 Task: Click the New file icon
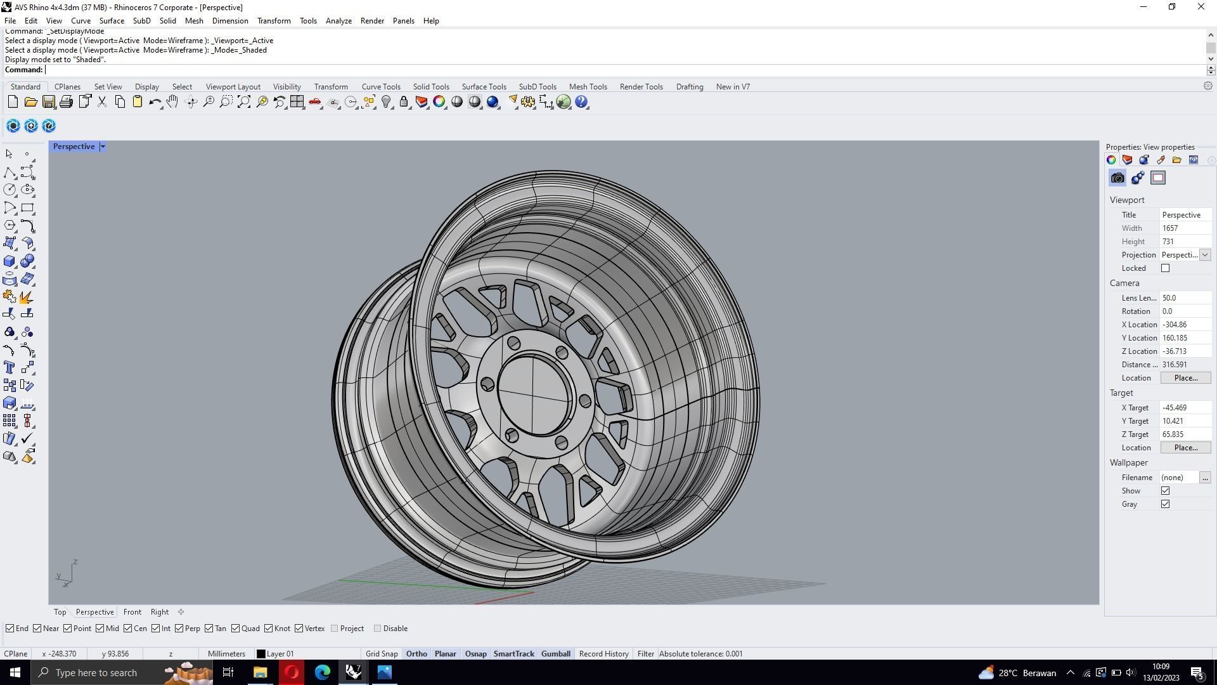pyautogui.click(x=13, y=101)
